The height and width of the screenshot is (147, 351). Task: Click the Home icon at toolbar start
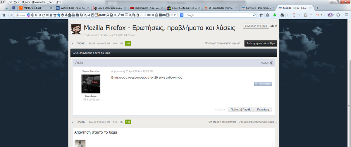coord(4,15)
